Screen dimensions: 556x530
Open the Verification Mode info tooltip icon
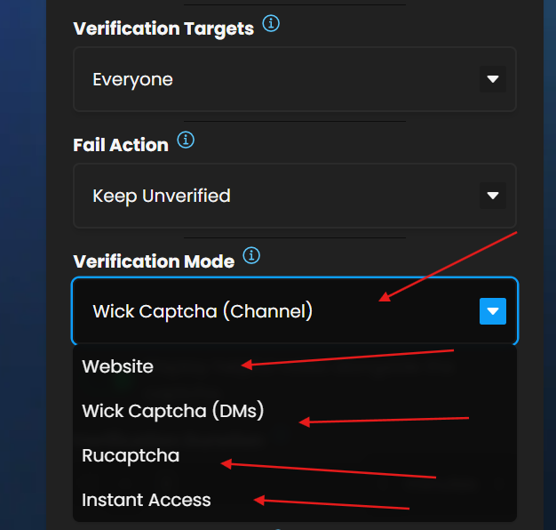(252, 257)
